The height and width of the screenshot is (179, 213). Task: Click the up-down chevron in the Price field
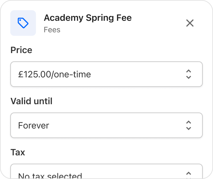[189, 74]
